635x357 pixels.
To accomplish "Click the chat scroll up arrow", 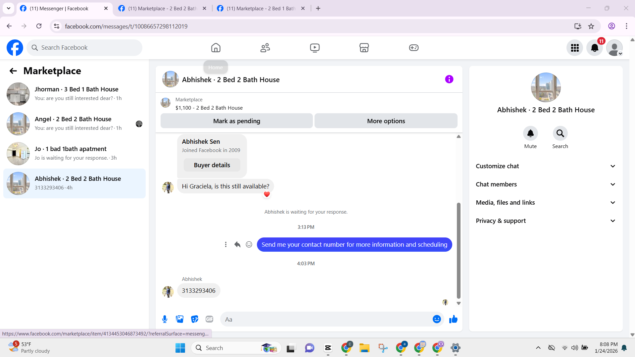I will [459, 136].
